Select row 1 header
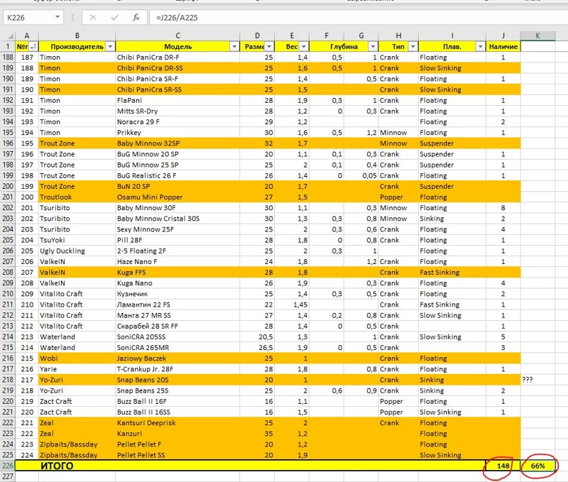The height and width of the screenshot is (482, 568). [8, 47]
